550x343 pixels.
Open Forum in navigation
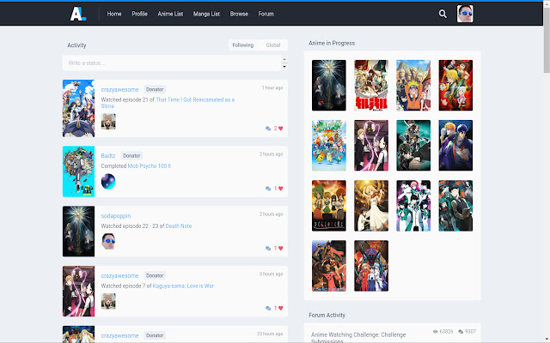266,14
